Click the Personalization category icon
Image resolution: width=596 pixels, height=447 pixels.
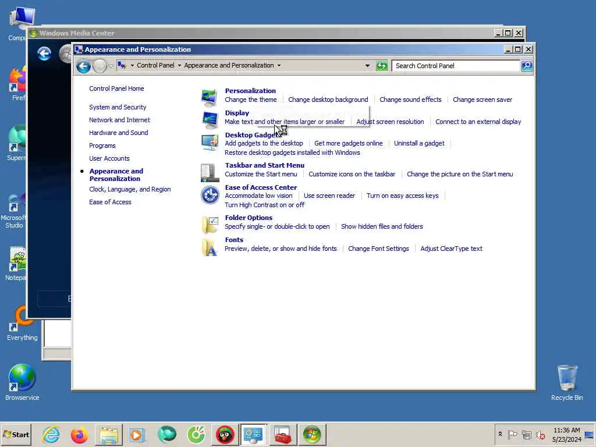coord(210,97)
